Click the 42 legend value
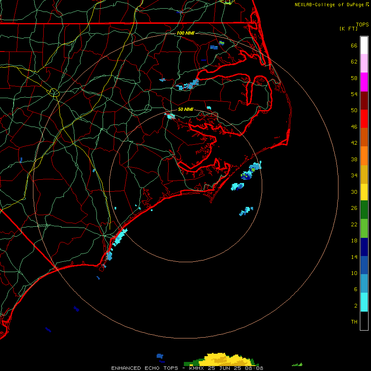The width and height of the screenshot is (371, 371). coord(354,143)
